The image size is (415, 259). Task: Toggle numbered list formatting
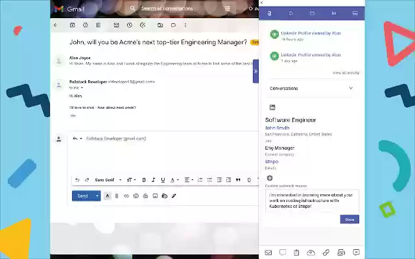(x=200, y=180)
